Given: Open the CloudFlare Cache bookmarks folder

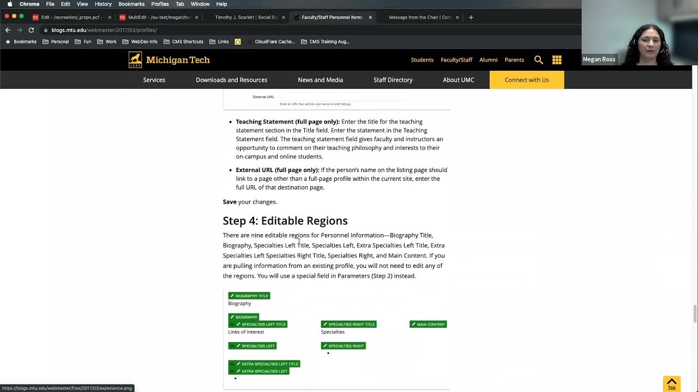Looking at the screenshot, I should [x=270, y=41].
